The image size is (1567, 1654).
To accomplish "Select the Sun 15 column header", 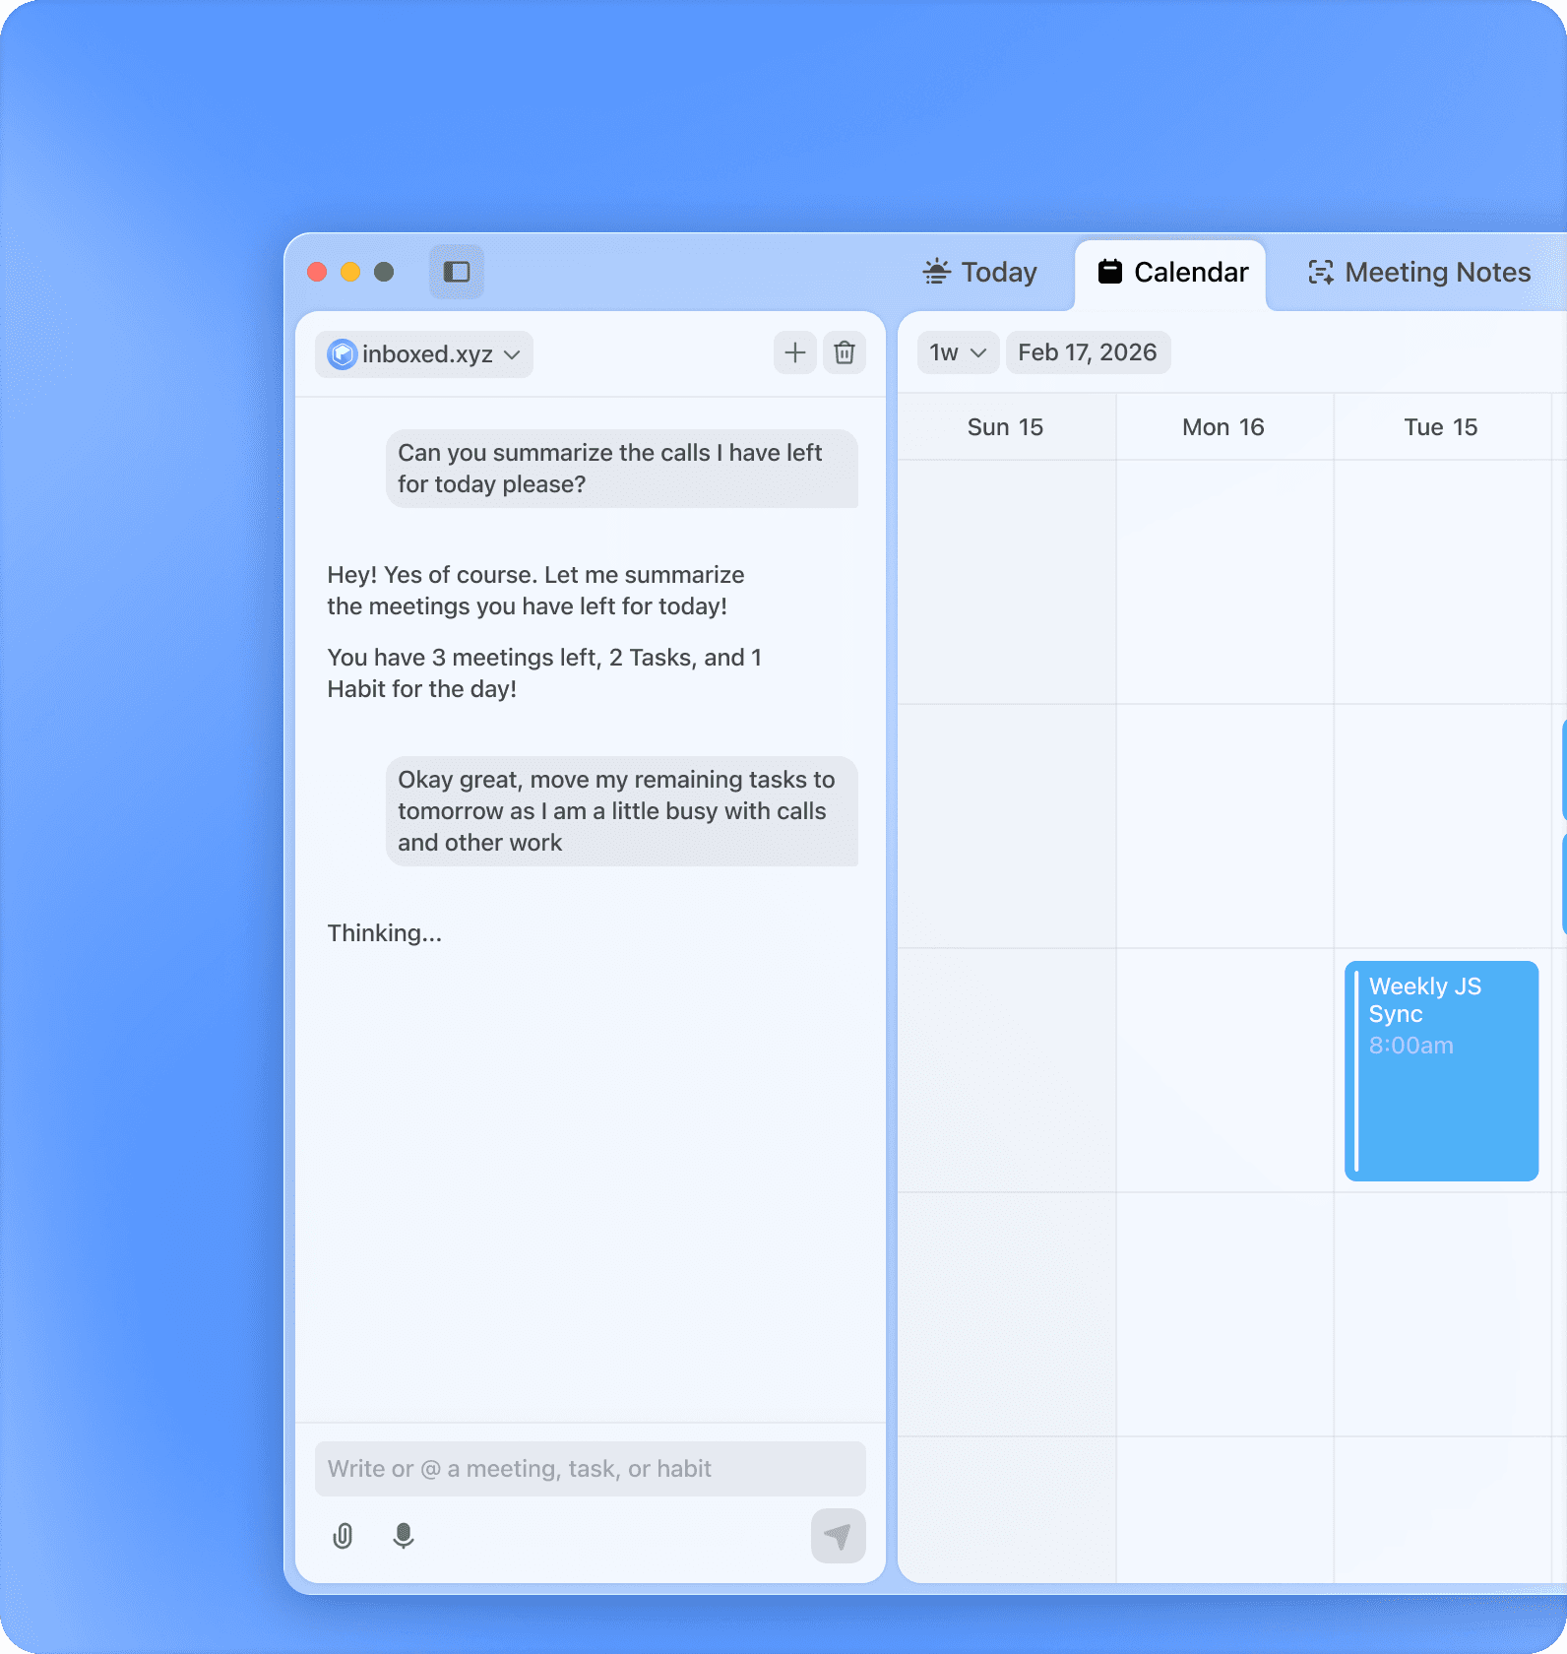I will click(1006, 427).
